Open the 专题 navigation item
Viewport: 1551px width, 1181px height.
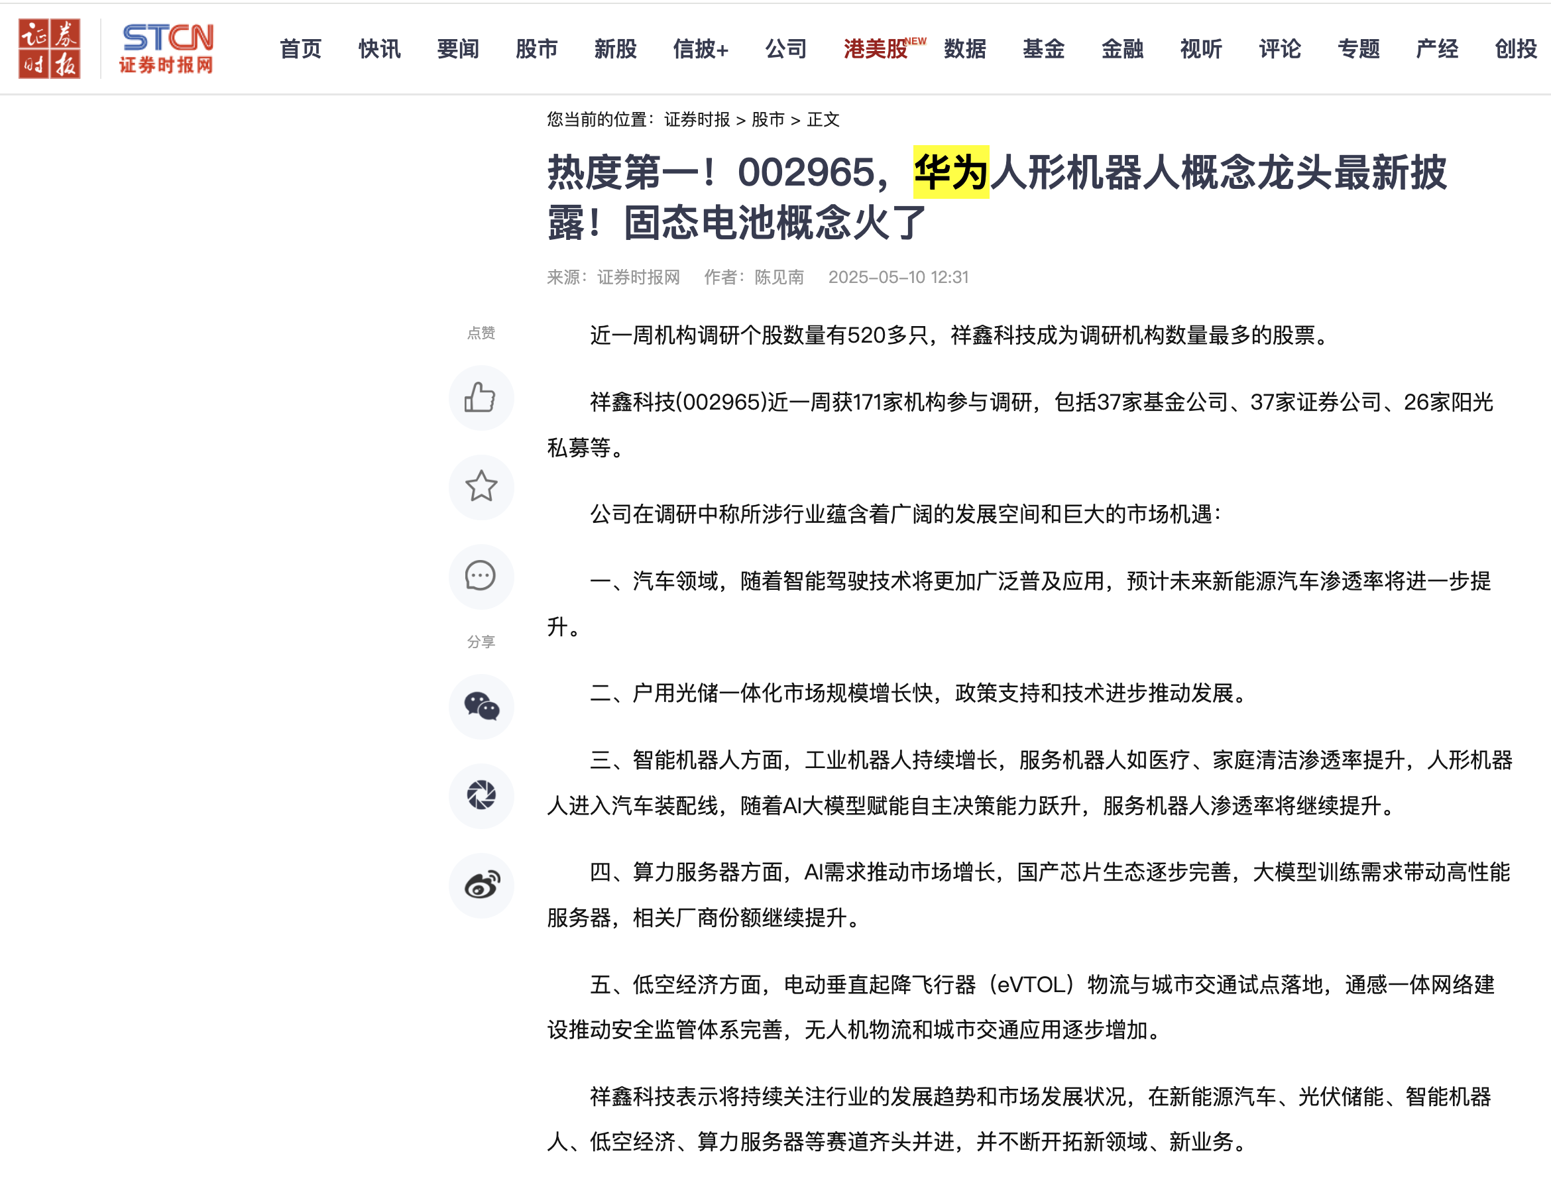(x=1358, y=48)
